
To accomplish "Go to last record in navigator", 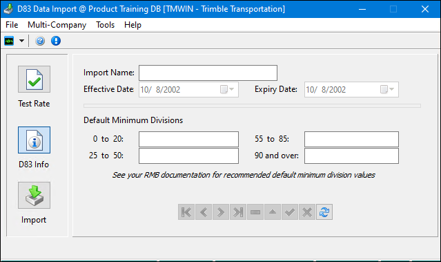I will [x=238, y=212].
